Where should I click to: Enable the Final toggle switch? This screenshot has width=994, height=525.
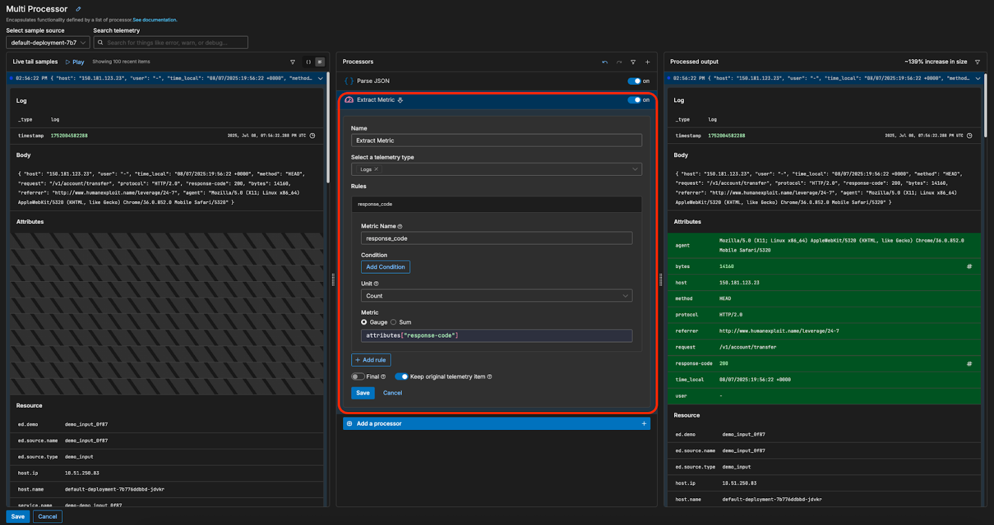[x=358, y=377]
